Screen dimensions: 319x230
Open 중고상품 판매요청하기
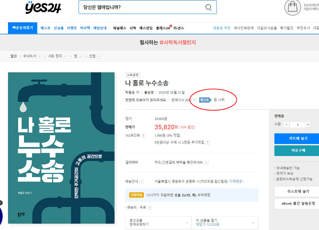tap(159, 223)
